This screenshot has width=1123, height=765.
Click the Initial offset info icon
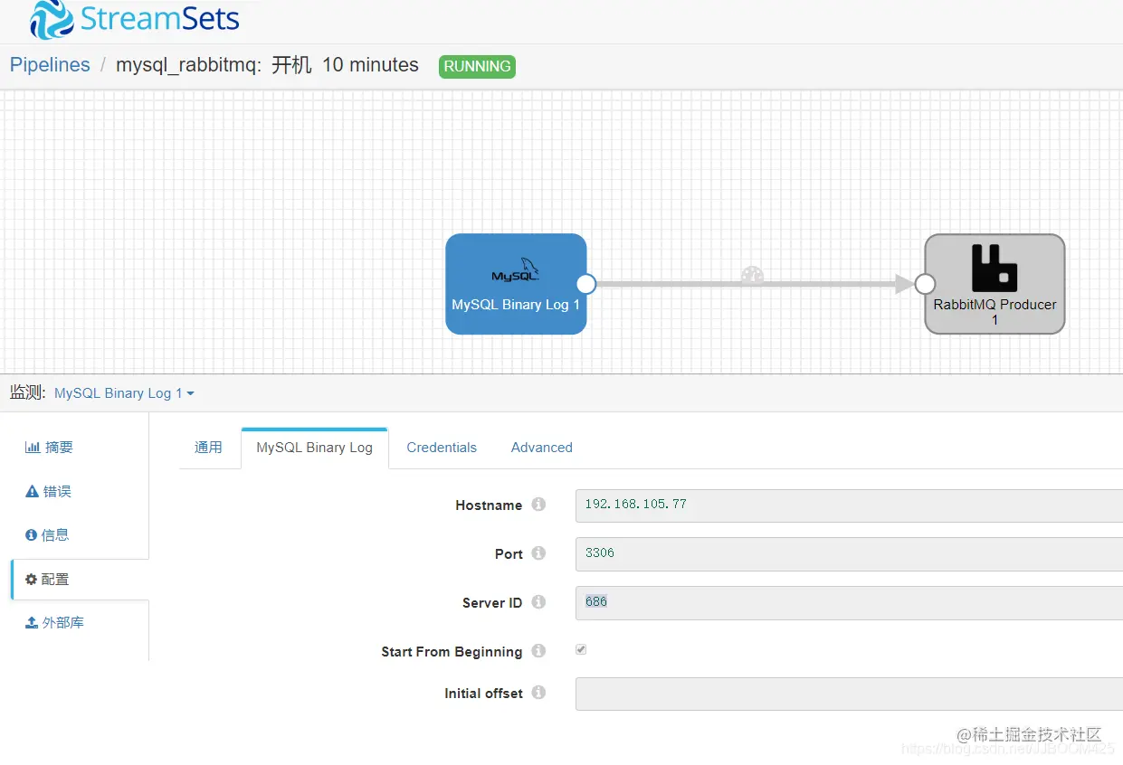pos(538,693)
